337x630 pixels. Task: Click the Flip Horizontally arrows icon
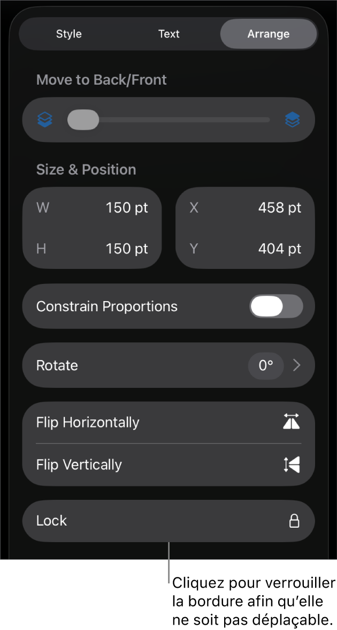pos(292,422)
